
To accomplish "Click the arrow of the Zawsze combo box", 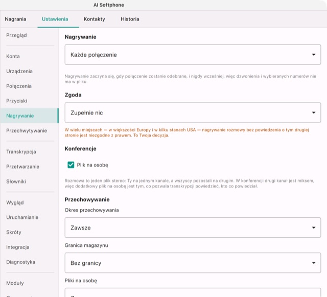I will pos(313,227).
